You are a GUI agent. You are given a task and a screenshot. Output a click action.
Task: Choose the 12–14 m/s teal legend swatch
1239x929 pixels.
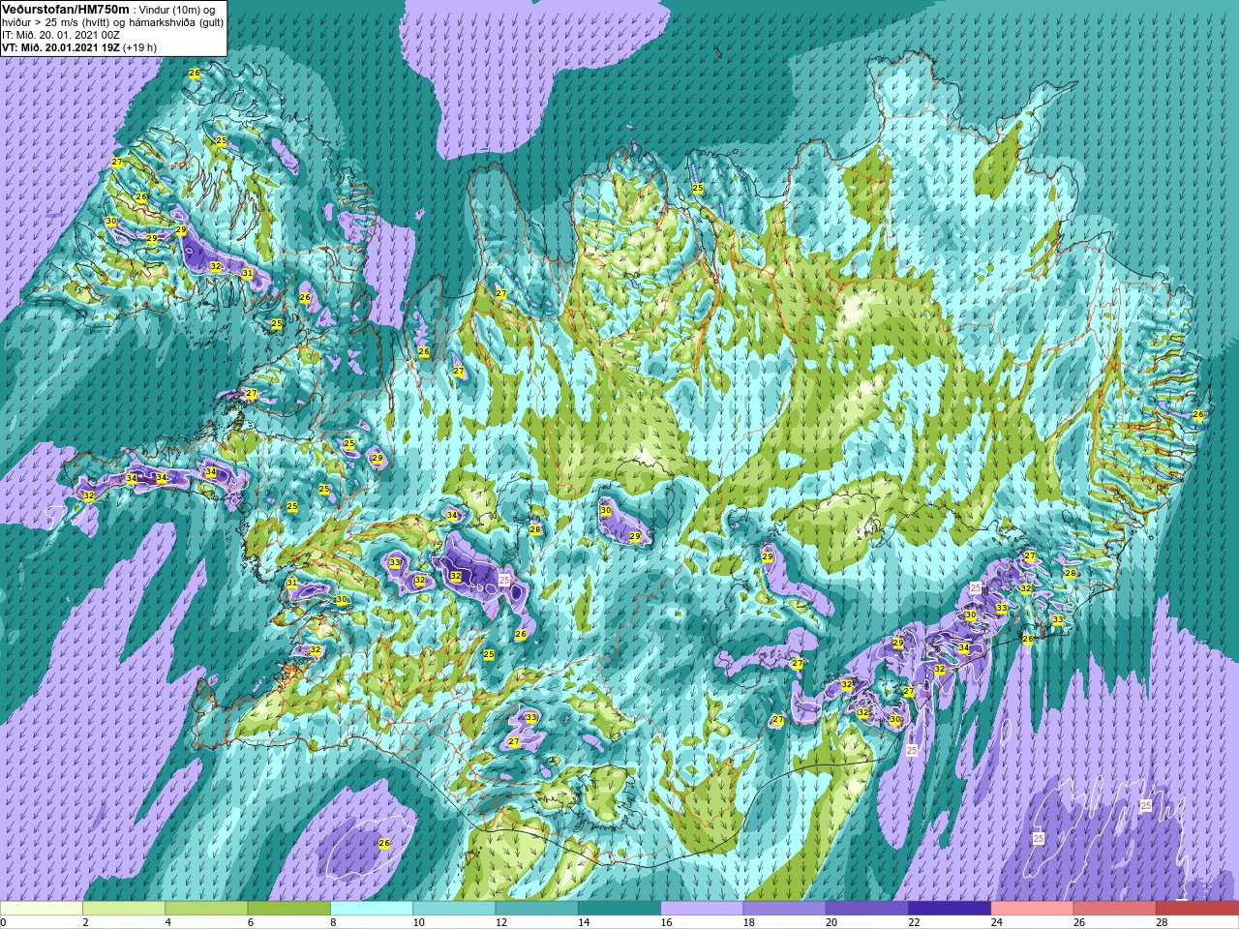(x=536, y=909)
